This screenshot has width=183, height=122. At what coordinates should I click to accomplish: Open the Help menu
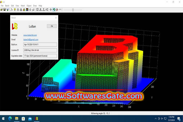pyautogui.click(x=40, y=6)
